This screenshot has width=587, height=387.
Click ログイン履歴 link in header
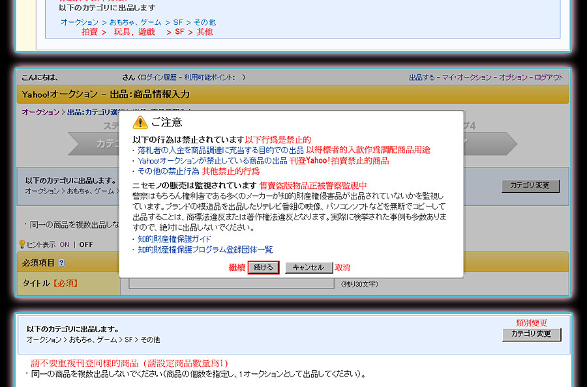[158, 78]
